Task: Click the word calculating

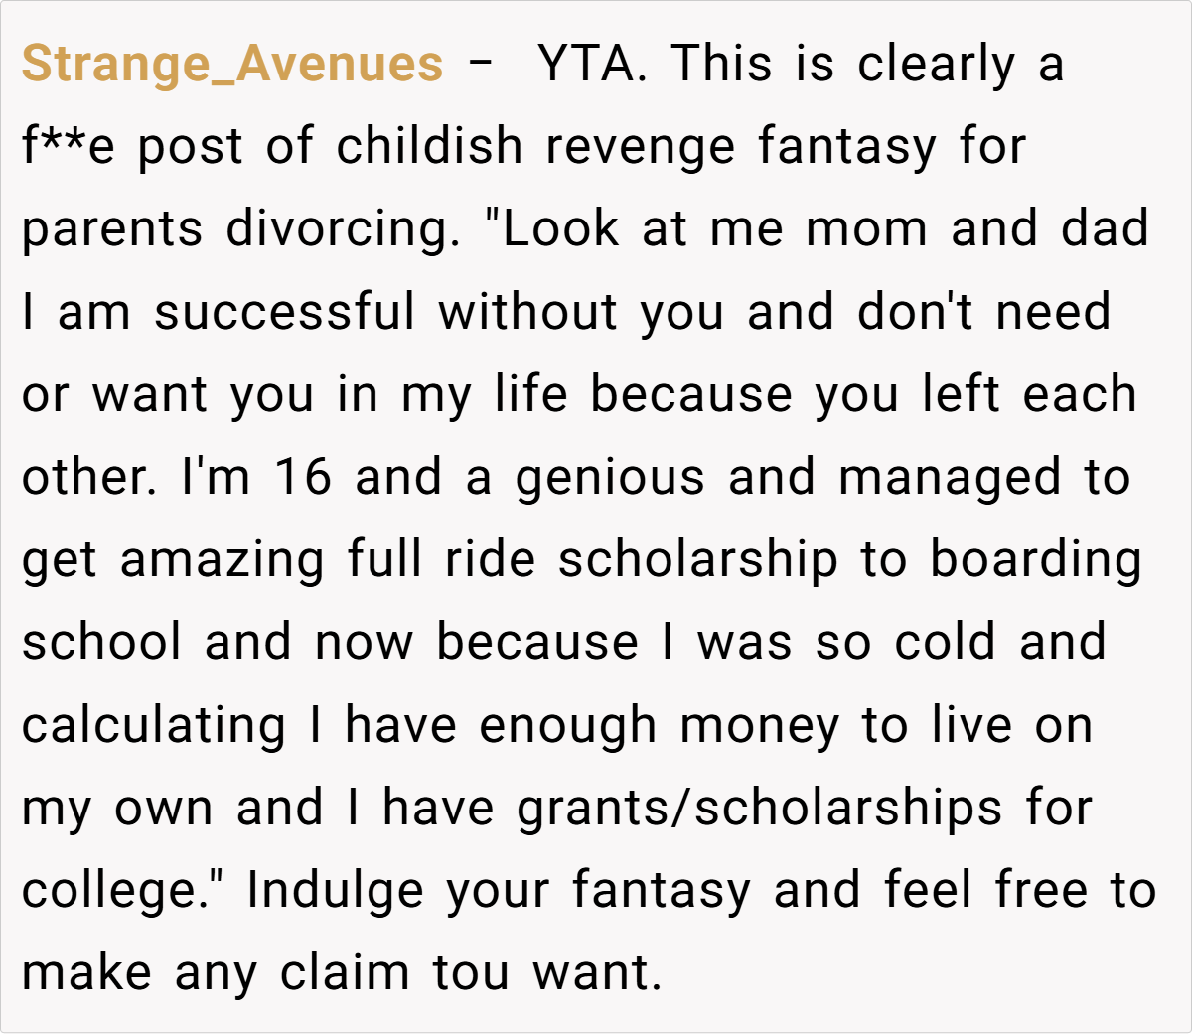Action: coord(154,725)
